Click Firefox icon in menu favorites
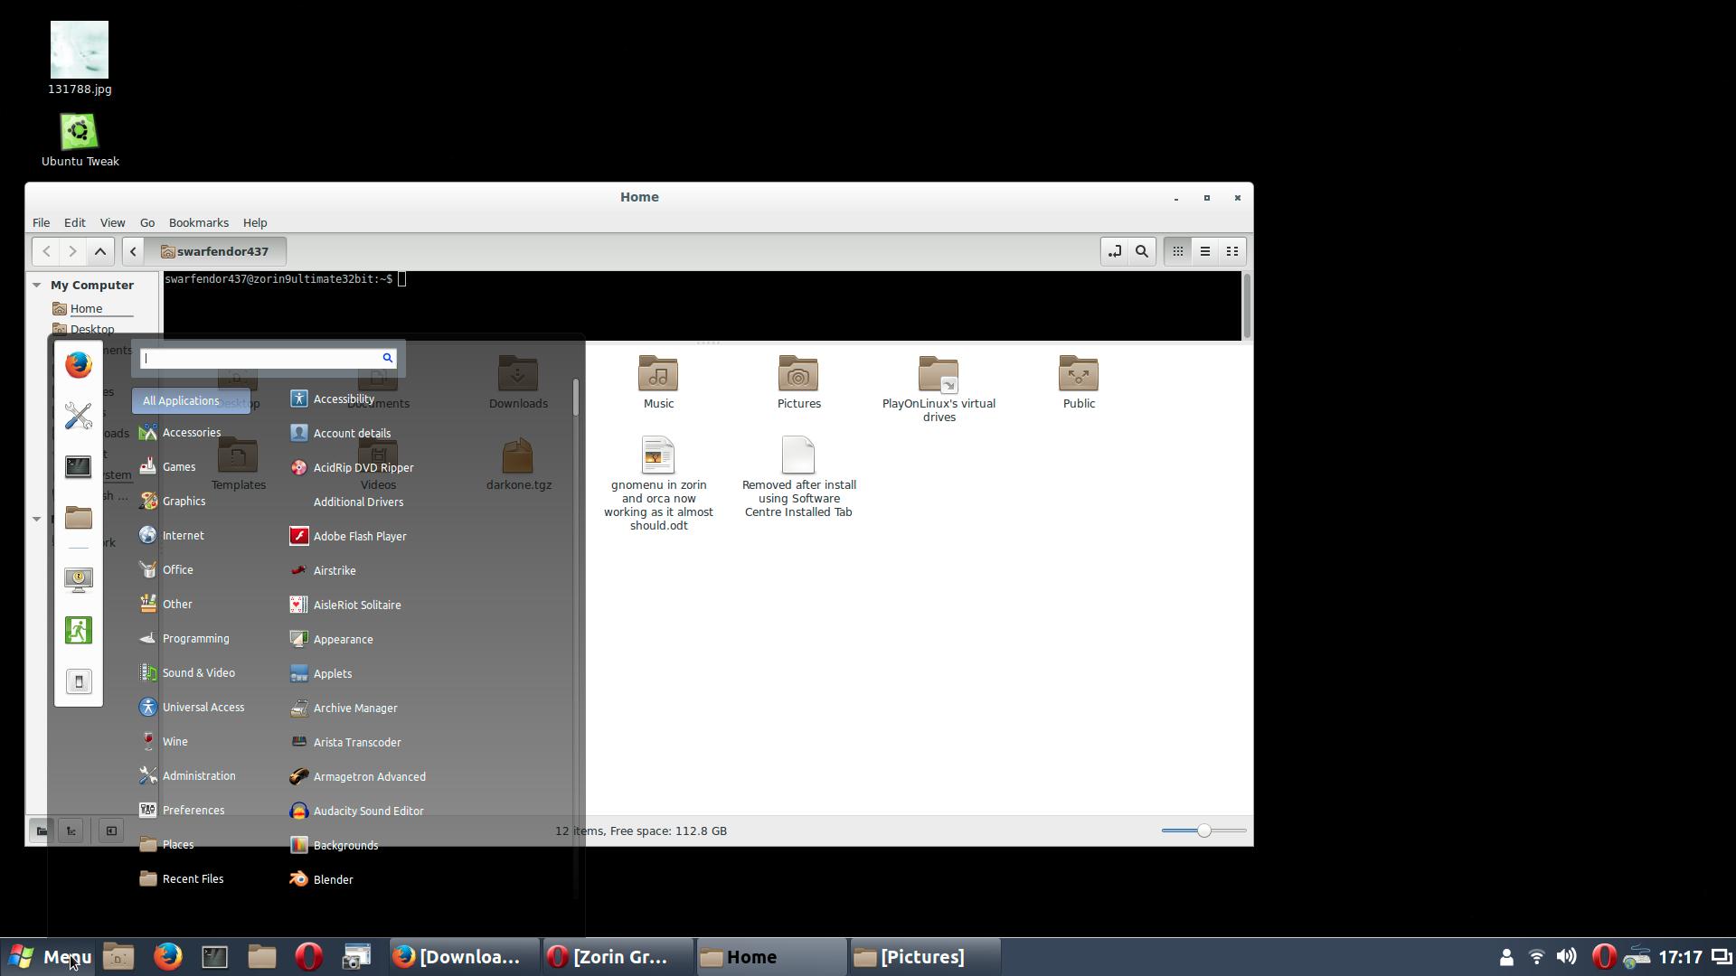The width and height of the screenshot is (1736, 976). click(x=78, y=365)
